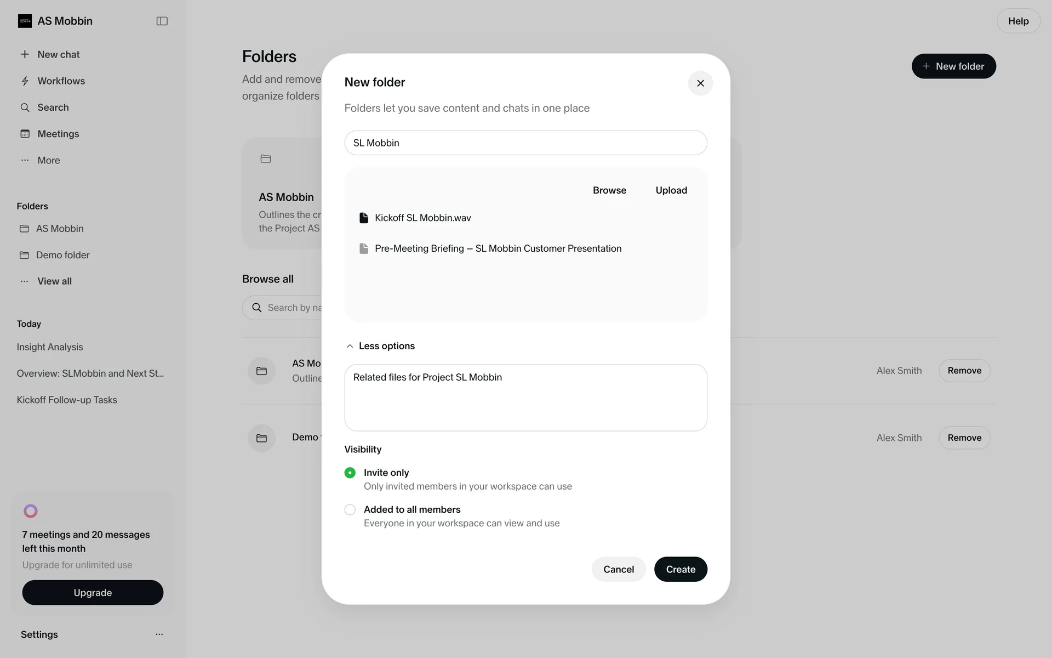Image resolution: width=1052 pixels, height=658 pixels.
Task: Click the folder description text area
Action: tap(525, 398)
